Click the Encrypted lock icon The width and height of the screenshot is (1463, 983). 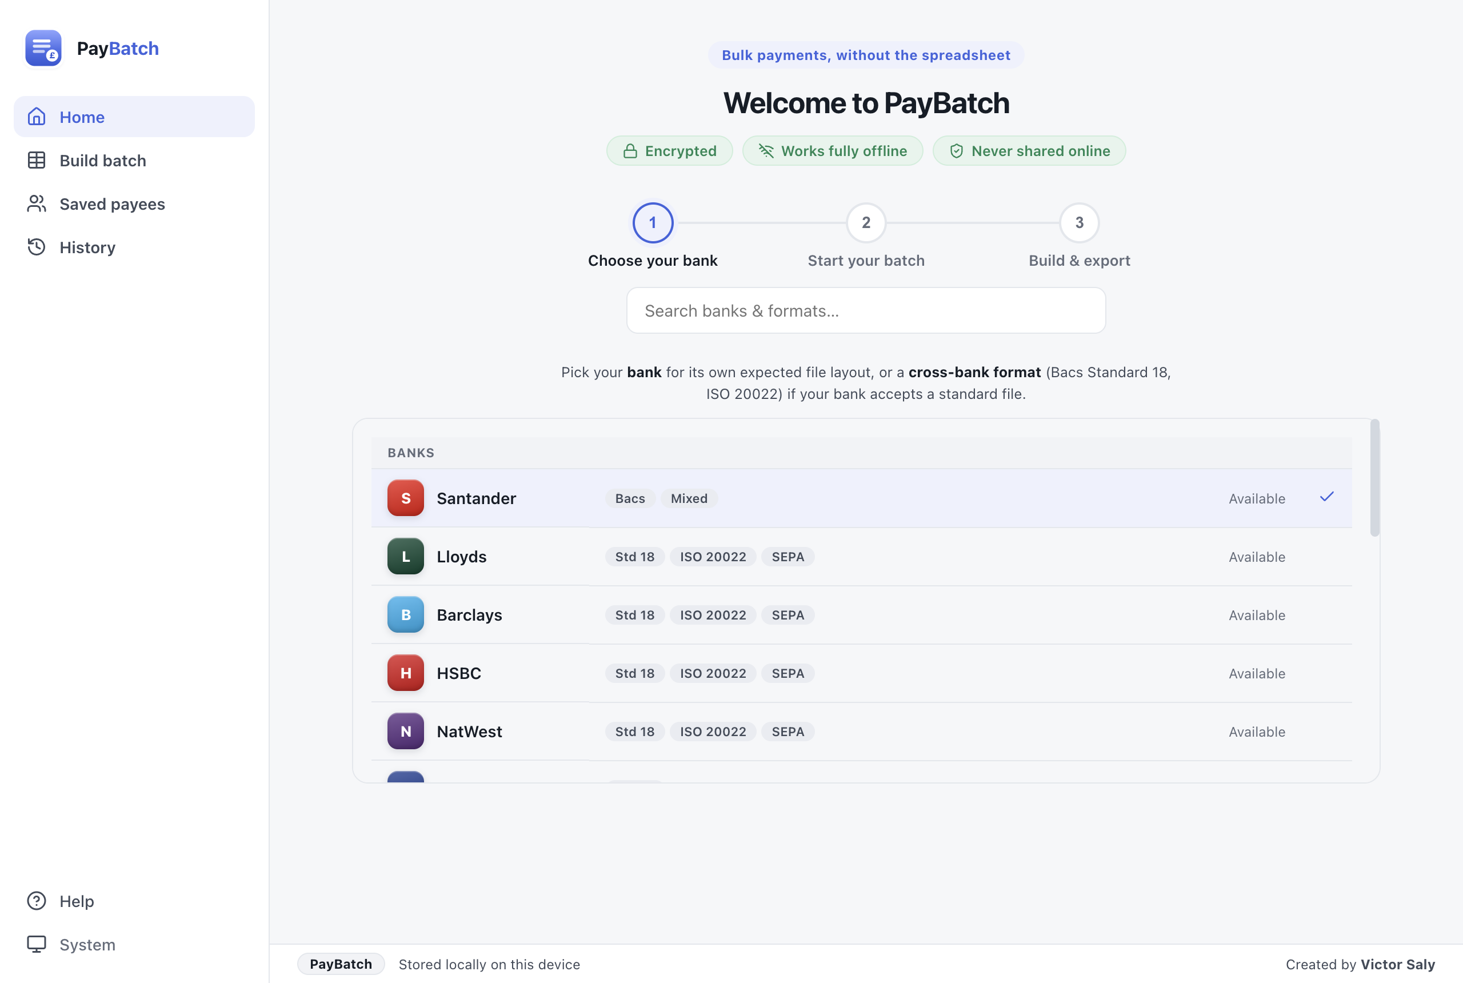point(630,151)
